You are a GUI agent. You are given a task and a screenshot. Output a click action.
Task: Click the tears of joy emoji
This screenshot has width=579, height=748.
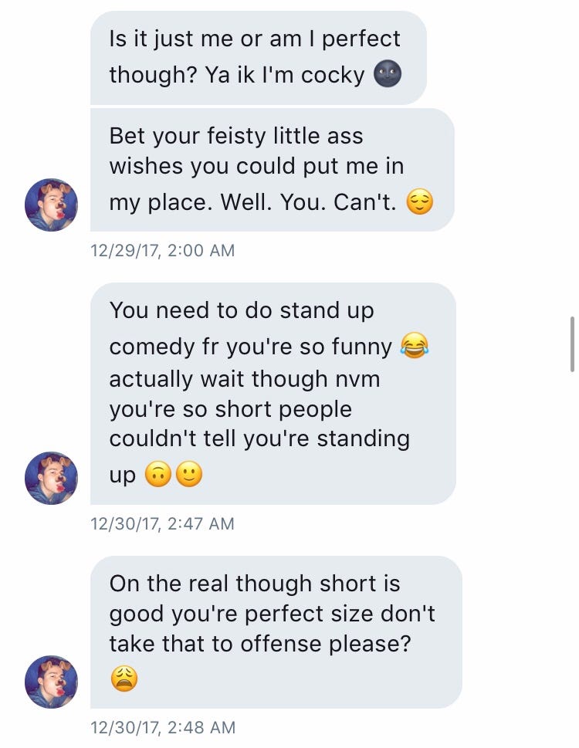click(x=415, y=347)
